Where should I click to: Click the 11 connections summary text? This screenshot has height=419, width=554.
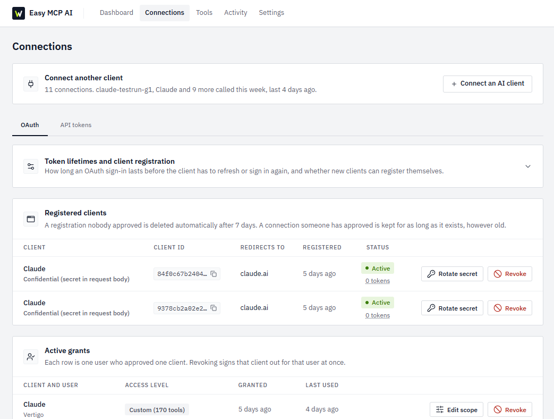coord(181,90)
